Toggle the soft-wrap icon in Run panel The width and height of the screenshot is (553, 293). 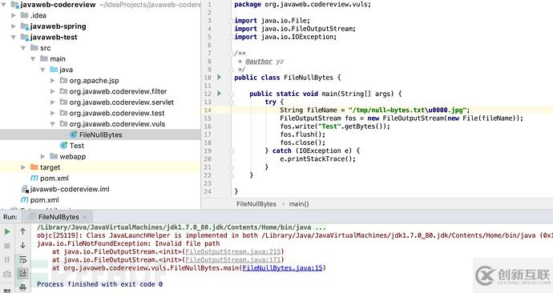pyautogui.click(x=23, y=259)
